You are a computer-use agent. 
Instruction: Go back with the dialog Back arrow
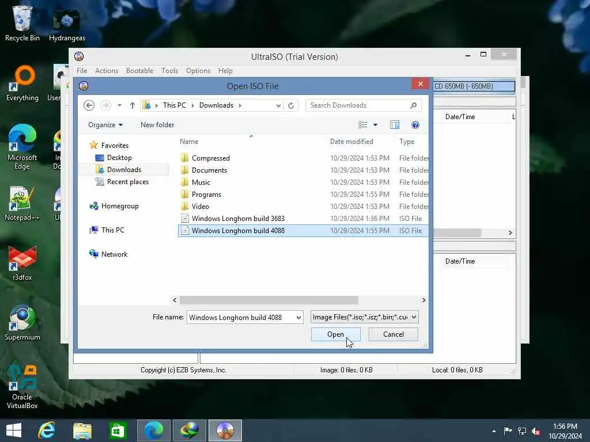coord(89,105)
